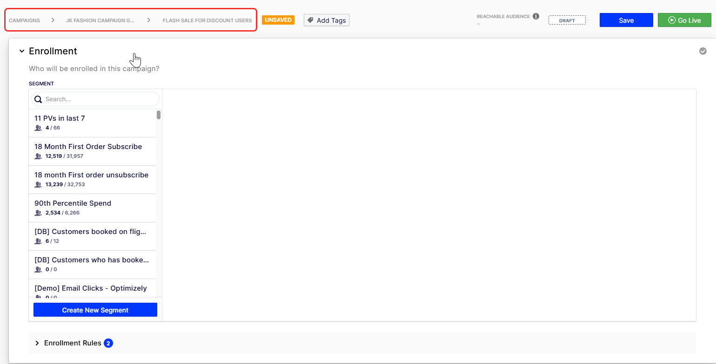Open the Campaigns breadcrumb
Screen dimensions: 716x364
click(24, 20)
